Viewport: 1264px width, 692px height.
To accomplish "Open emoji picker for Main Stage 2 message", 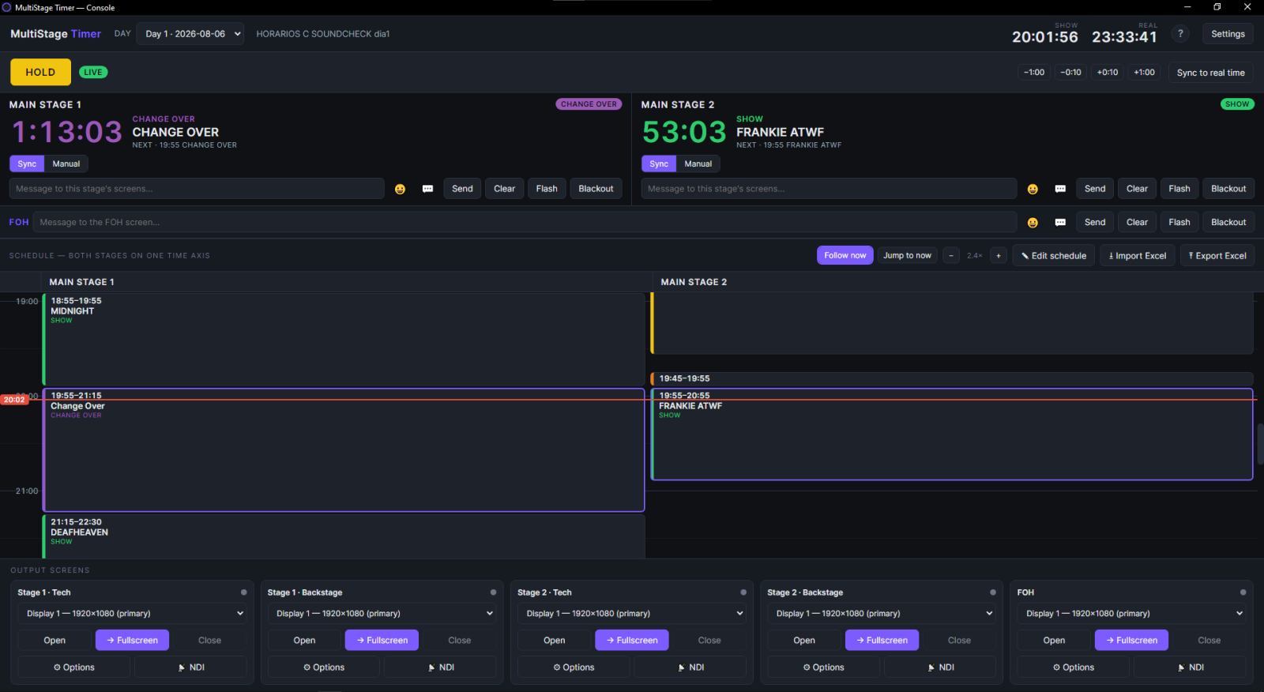I will [x=1033, y=189].
